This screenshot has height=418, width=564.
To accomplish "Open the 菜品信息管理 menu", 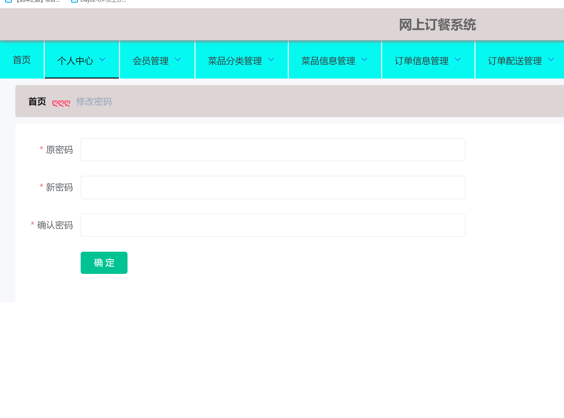I will click(335, 60).
